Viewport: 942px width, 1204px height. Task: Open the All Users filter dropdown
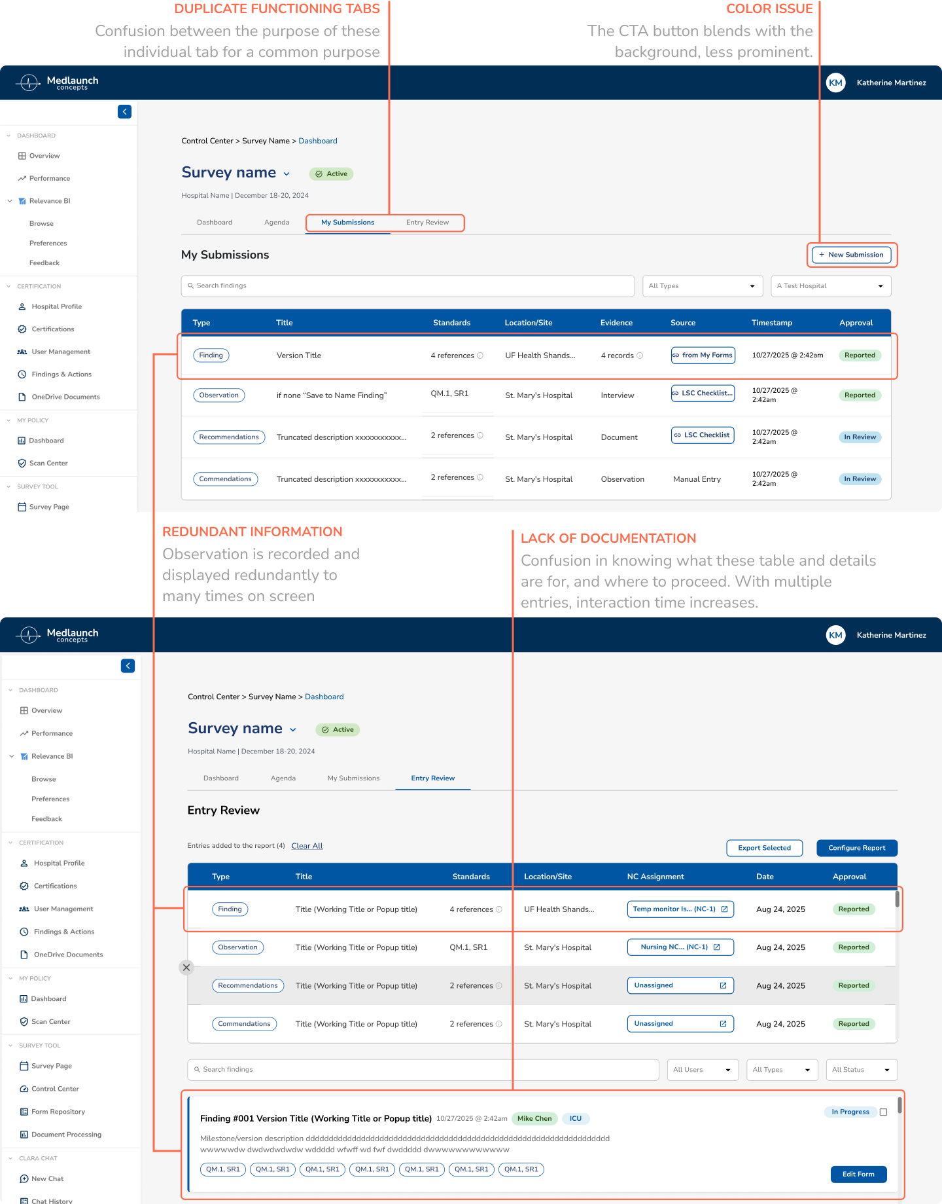pyautogui.click(x=703, y=1070)
